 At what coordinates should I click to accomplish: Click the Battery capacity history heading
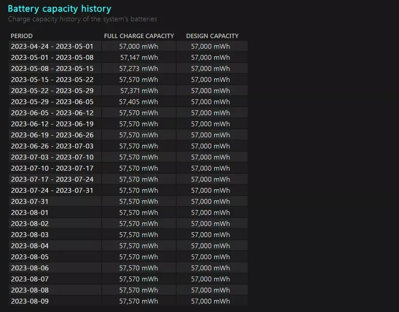pyautogui.click(x=59, y=8)
